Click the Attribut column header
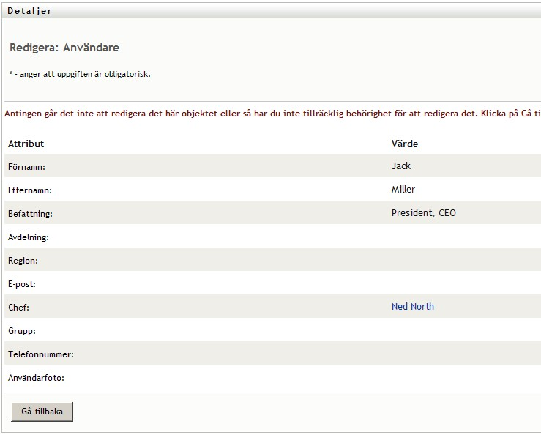Image resolution: width=541 pixels, height=435 pixels. click(x=26, y=144)
